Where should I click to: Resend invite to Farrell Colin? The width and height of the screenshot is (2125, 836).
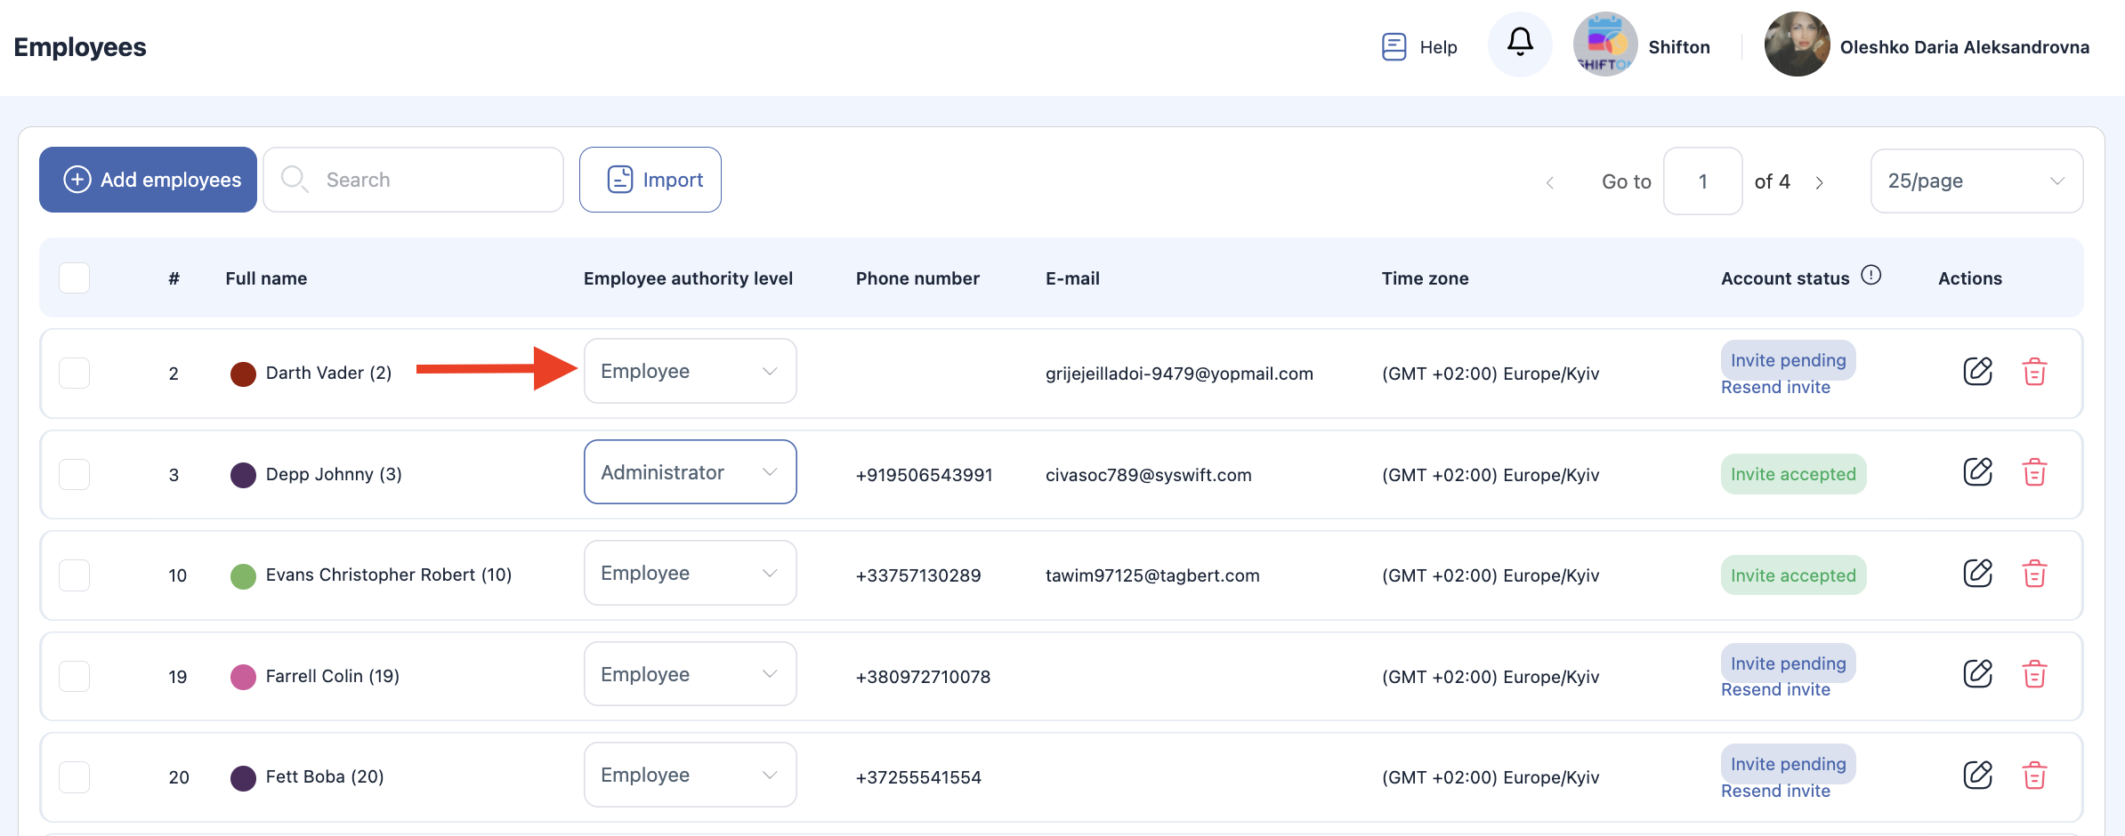[x=1775, y=690]
